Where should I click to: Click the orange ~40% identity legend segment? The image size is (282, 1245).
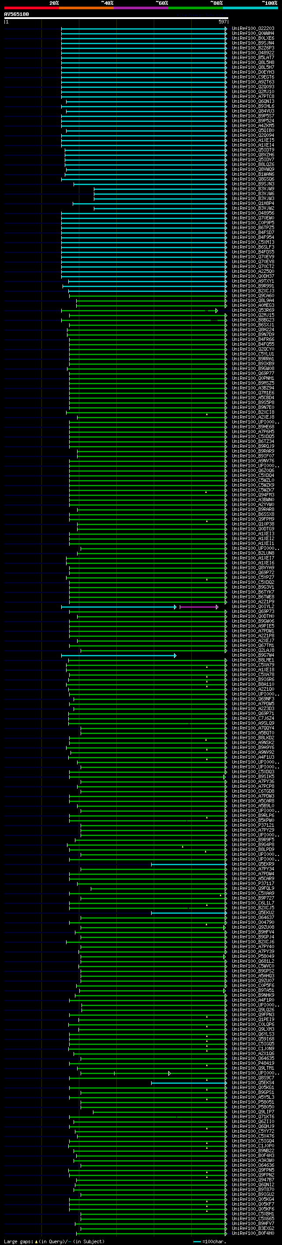click(x=86, y=8)
